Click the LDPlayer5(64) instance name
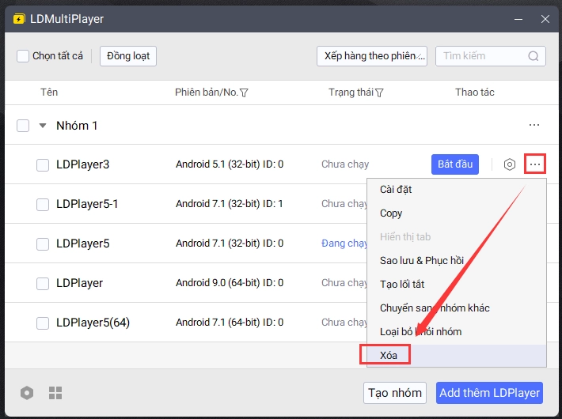 click(93, 323)
